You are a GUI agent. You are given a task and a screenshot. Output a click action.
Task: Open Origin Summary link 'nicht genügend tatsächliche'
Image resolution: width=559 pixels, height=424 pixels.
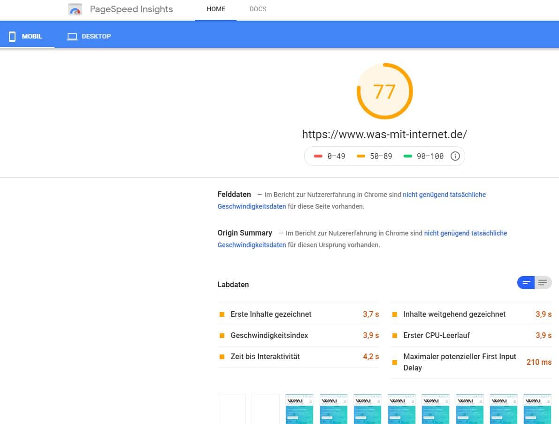click(466, 233)
